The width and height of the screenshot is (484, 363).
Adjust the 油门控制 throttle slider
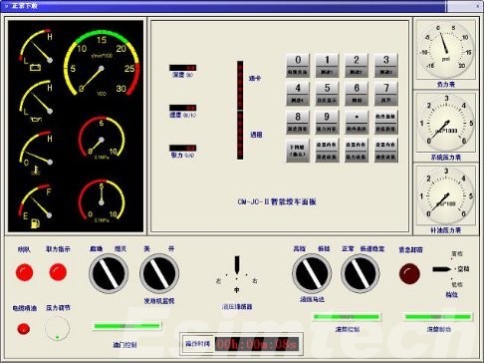126,326
